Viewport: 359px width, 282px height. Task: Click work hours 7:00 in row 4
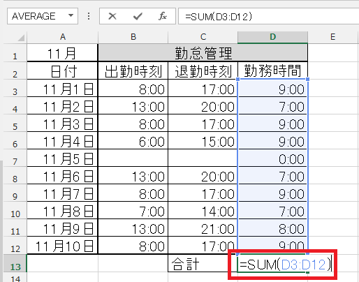(x=272, y=105)
